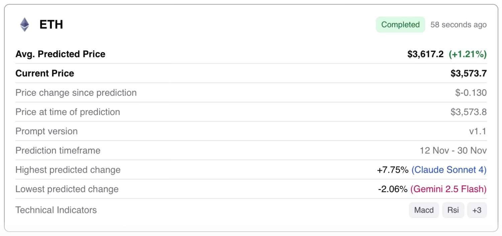Select the Macd indicator tag
The image size is (502, 236).
pyautogui.click(x=424, y=210)
